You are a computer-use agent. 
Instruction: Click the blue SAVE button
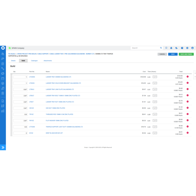[x=173, y=54]
